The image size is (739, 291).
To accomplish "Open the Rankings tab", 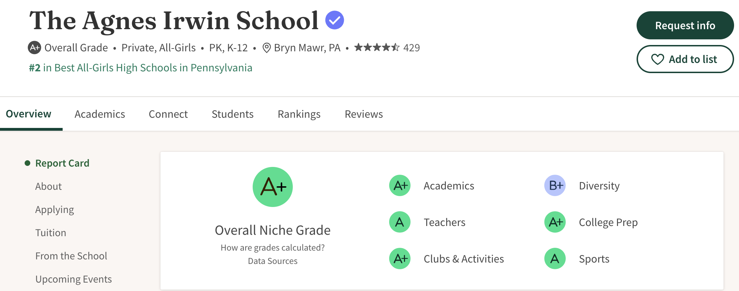I will (299, 114).
